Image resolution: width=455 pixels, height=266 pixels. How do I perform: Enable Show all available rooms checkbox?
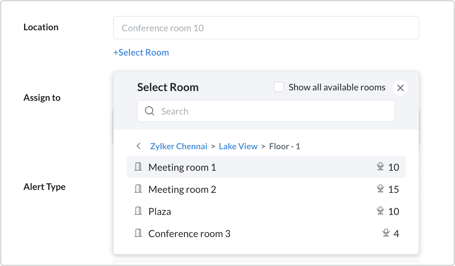click(279, 87)
